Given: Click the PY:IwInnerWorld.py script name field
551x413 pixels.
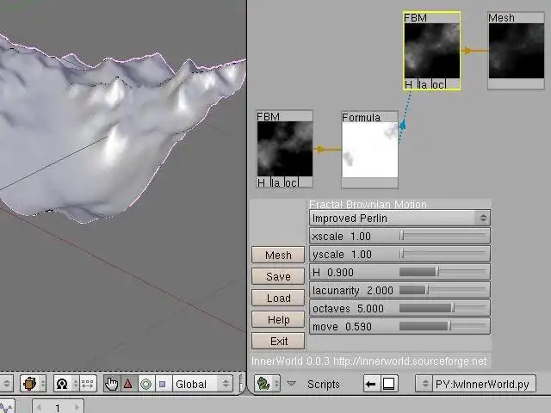Looking at the screenshot, I should point(484,384).
